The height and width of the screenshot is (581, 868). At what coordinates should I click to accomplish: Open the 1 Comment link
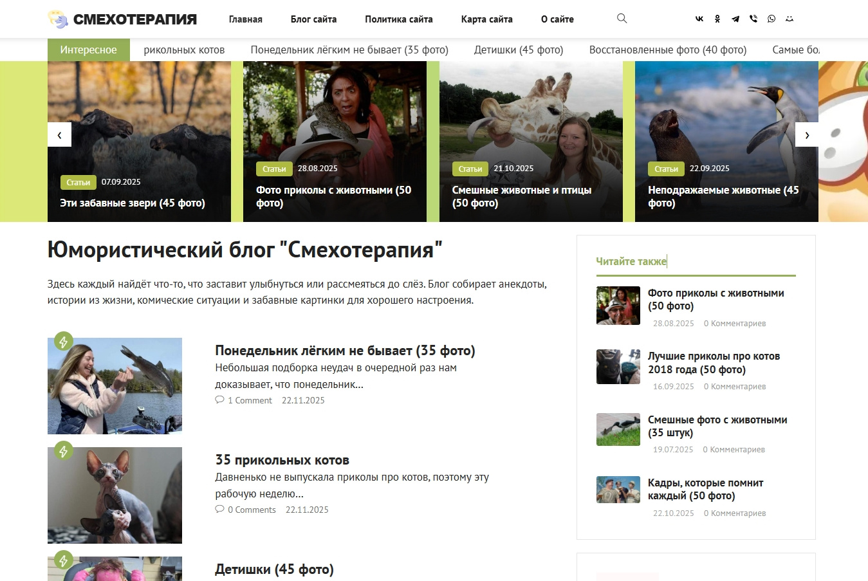pos(250,400)
